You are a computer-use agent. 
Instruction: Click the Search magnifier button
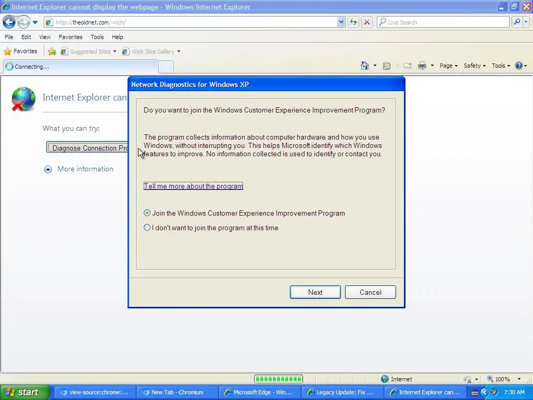point(517,22)
